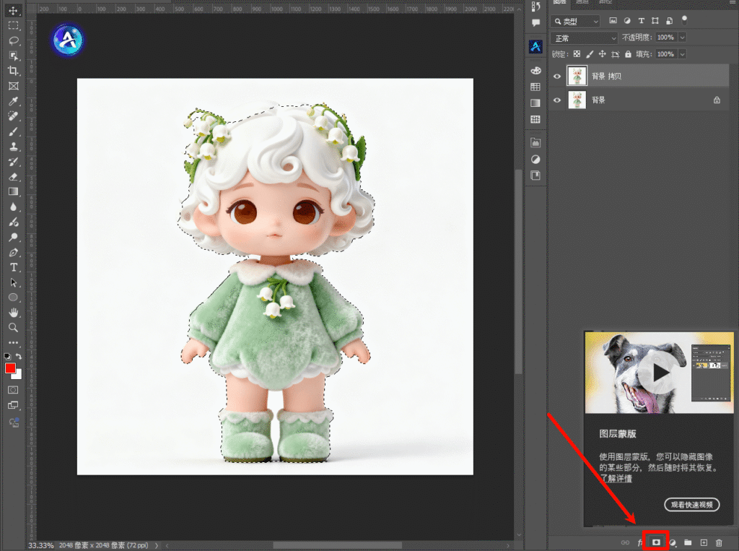Click the Add Layer Mask icon

coord(657,542)
